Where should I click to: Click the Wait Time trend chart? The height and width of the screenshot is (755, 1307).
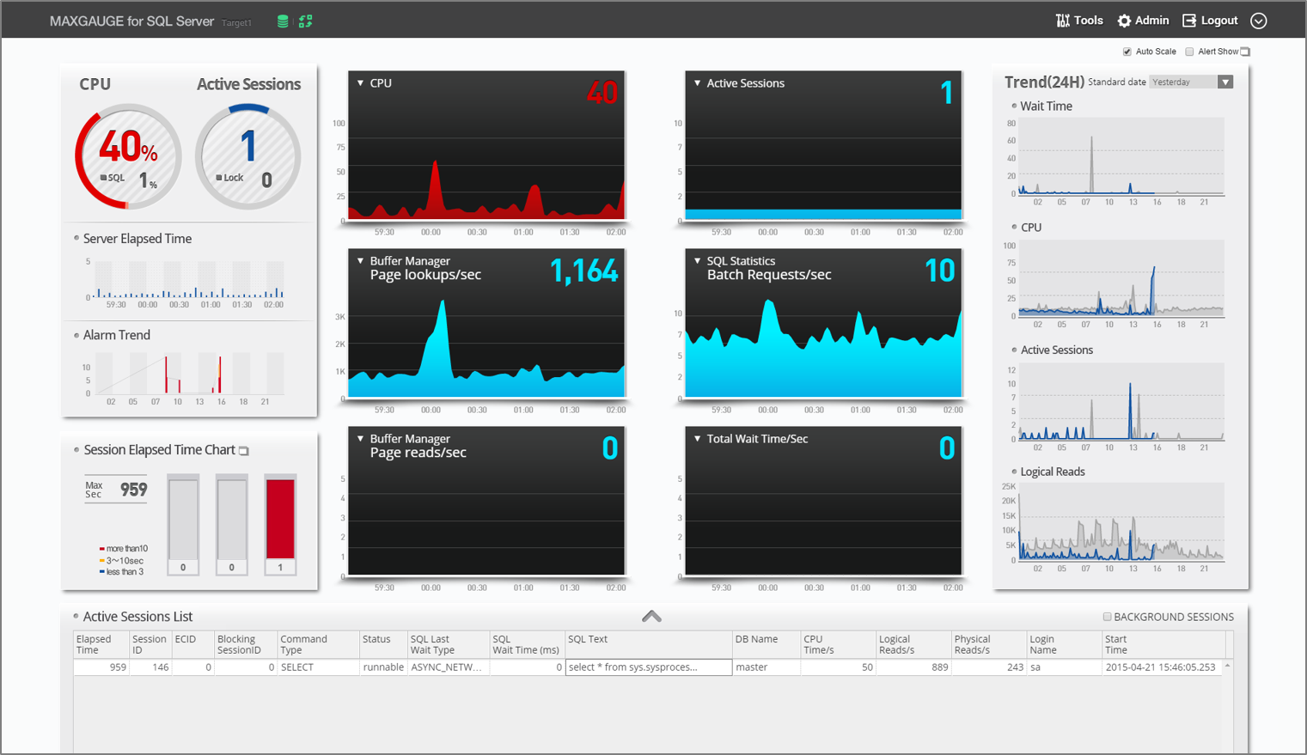point(1121,157)
